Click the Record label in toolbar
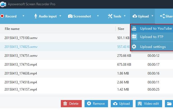The image size is (173, 110). 11,16
